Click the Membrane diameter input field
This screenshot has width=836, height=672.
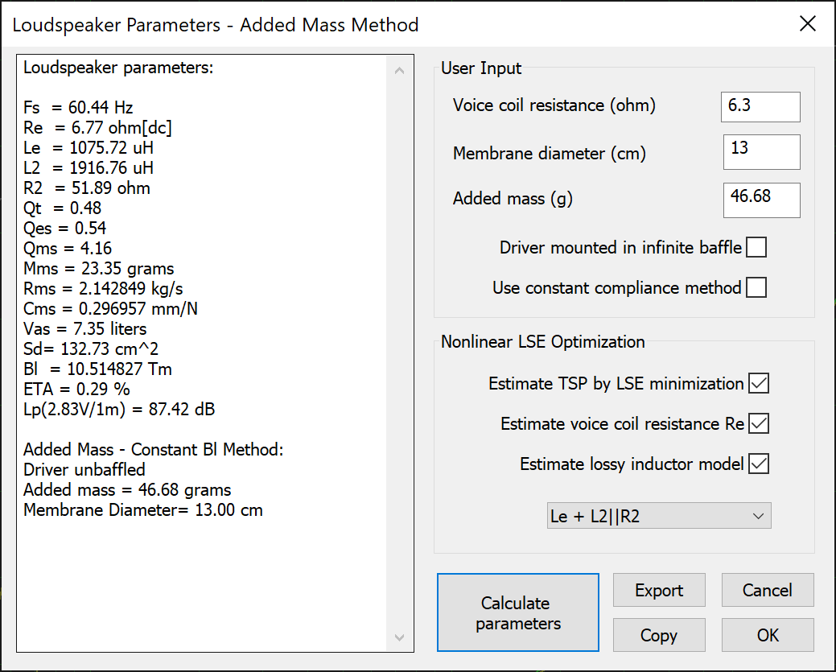tap(761, 151)
